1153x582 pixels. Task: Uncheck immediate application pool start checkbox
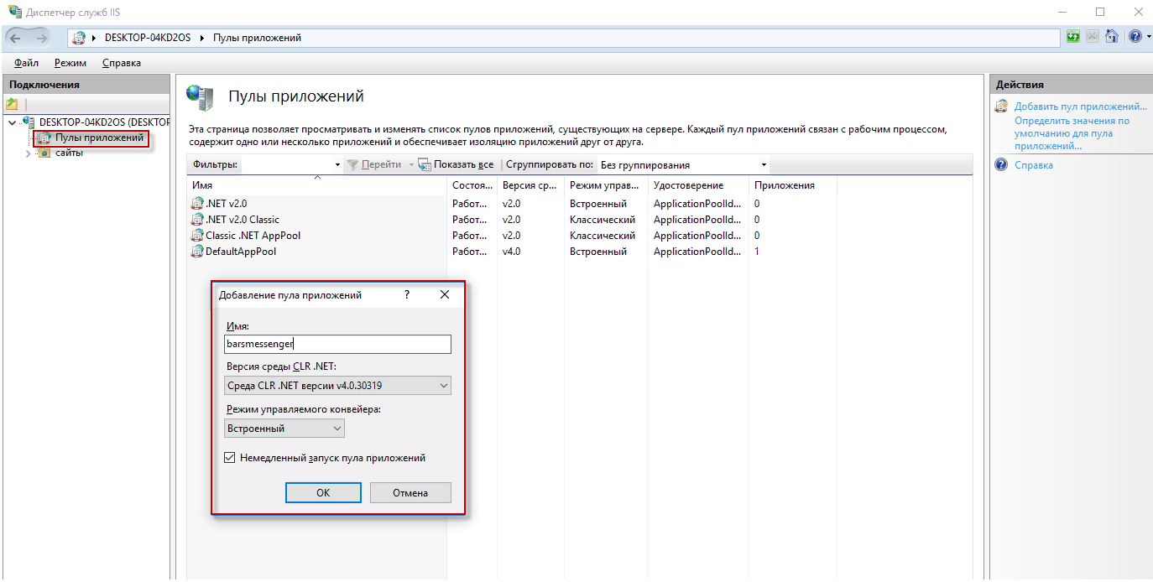(x=230, y=458)
